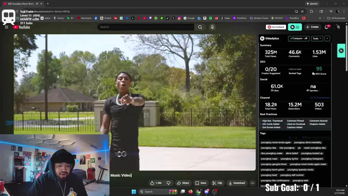348x196 pixels.
Task: Open the Instagram bookmark icon
Action: pyautogui.click(x=179, y=18)
